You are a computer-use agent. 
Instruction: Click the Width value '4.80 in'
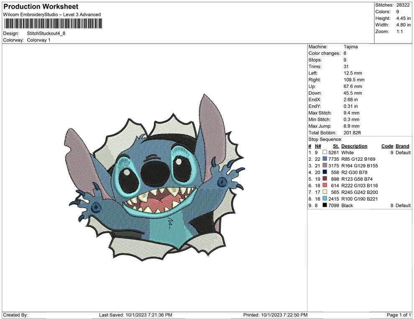(x=403, y=25)
